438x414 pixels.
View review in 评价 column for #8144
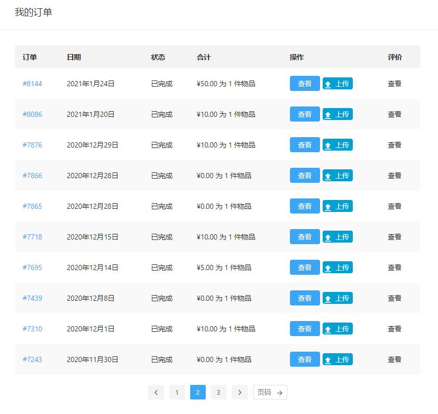[394, 84]
